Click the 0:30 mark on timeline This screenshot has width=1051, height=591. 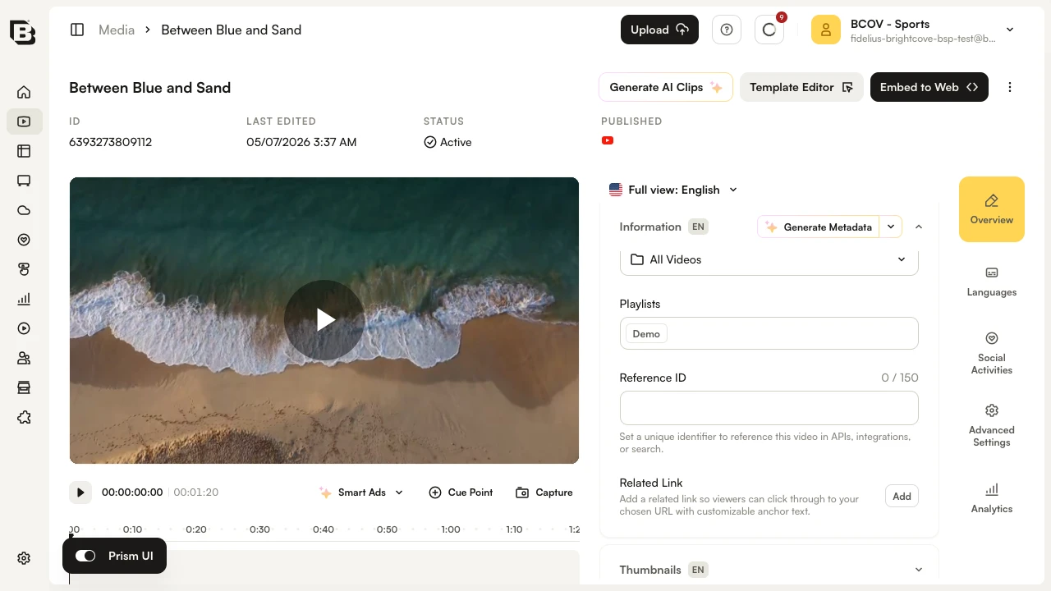tap(259, 529)
